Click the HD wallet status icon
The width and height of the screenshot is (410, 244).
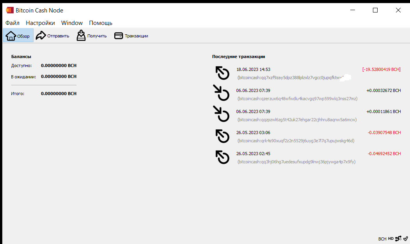[390, 239]
